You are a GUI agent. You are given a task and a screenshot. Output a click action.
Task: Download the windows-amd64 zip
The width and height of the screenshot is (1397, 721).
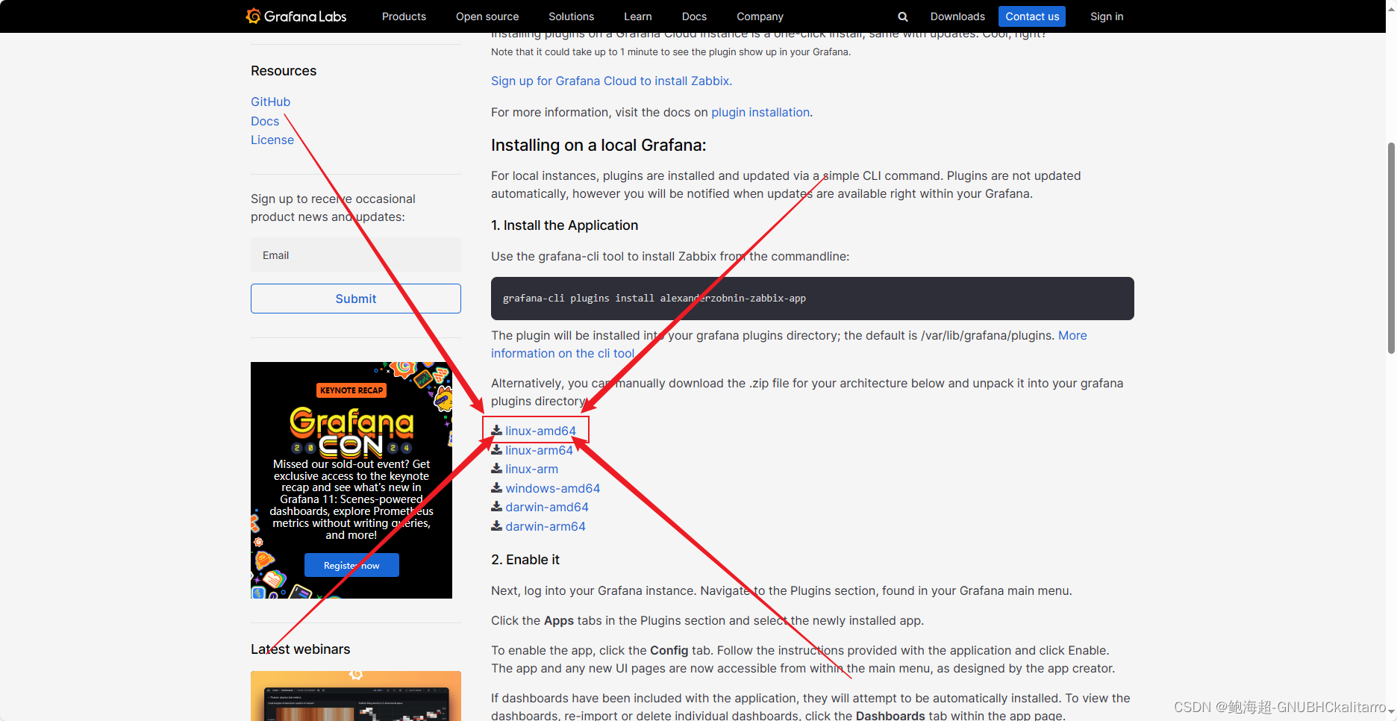pyautogui.click(x=552, y=488)
